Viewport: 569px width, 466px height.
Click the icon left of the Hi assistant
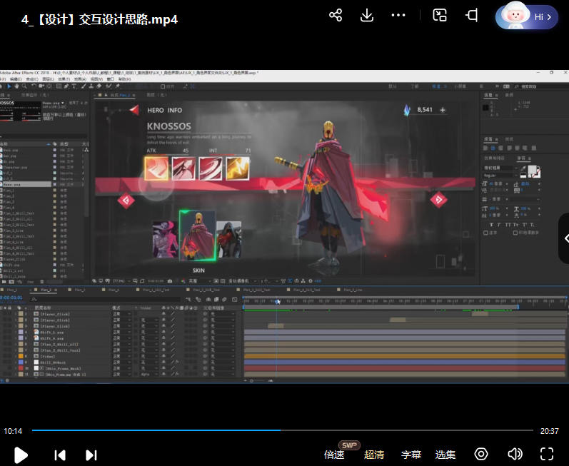coord(472,16)
